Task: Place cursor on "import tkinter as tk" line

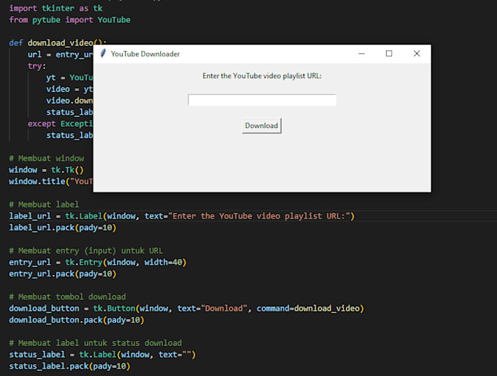Action: tap(56, 8)
